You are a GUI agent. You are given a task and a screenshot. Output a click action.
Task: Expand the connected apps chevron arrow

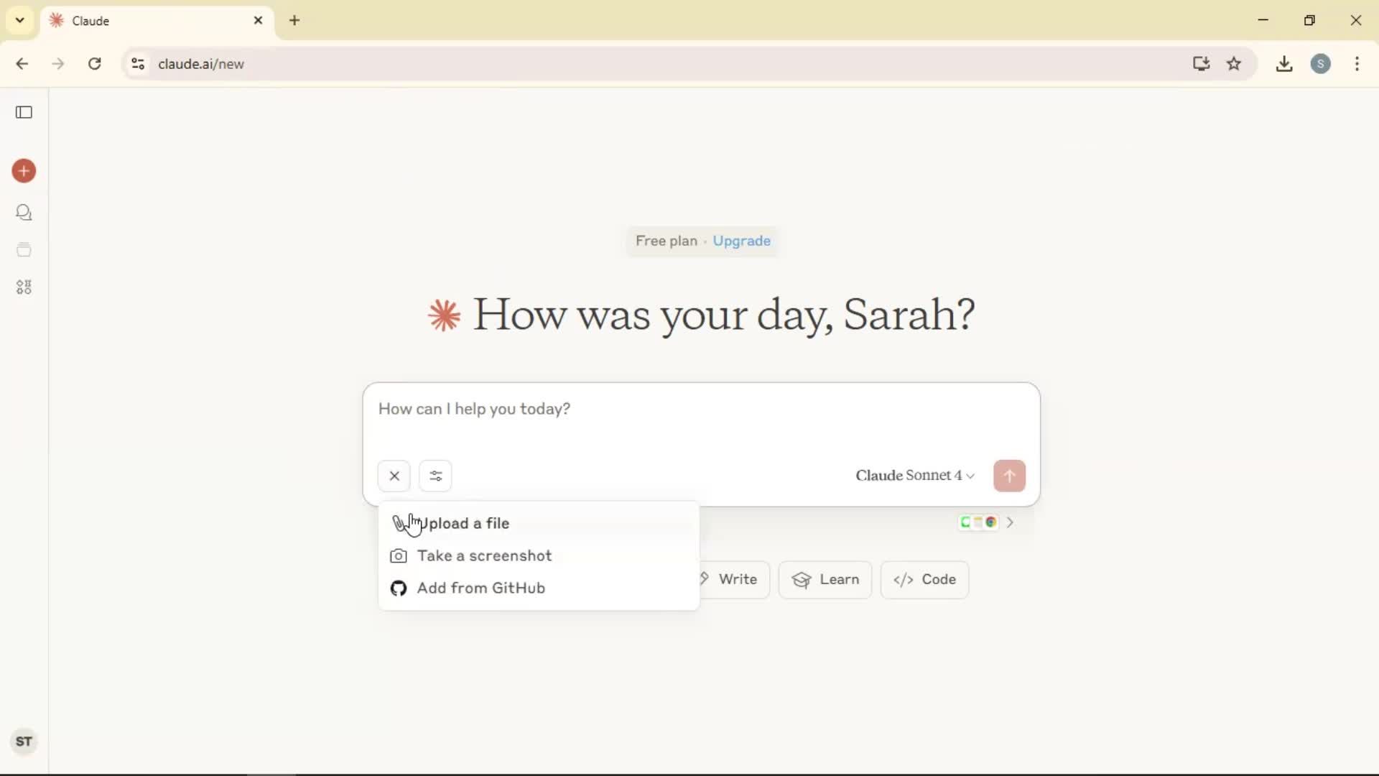(1010, 522)
